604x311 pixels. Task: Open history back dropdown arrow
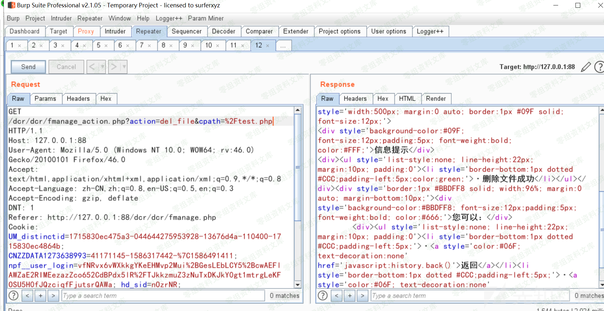[102, 67]
